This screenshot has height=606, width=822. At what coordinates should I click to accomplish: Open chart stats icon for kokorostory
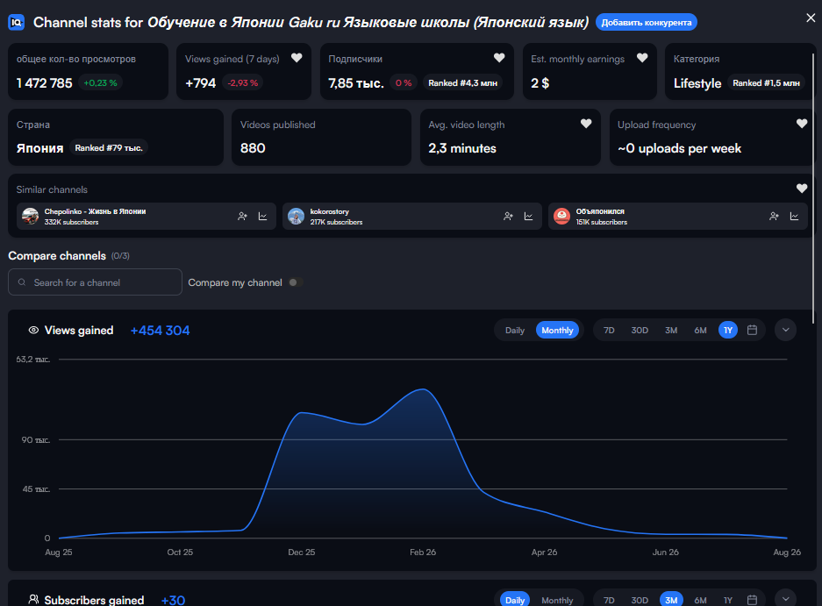tap(528, 216)
